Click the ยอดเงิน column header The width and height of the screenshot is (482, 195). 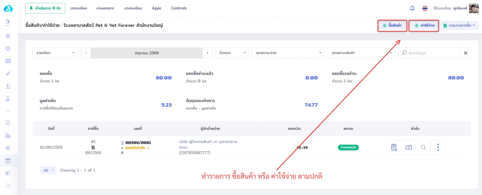click(294, 129)
